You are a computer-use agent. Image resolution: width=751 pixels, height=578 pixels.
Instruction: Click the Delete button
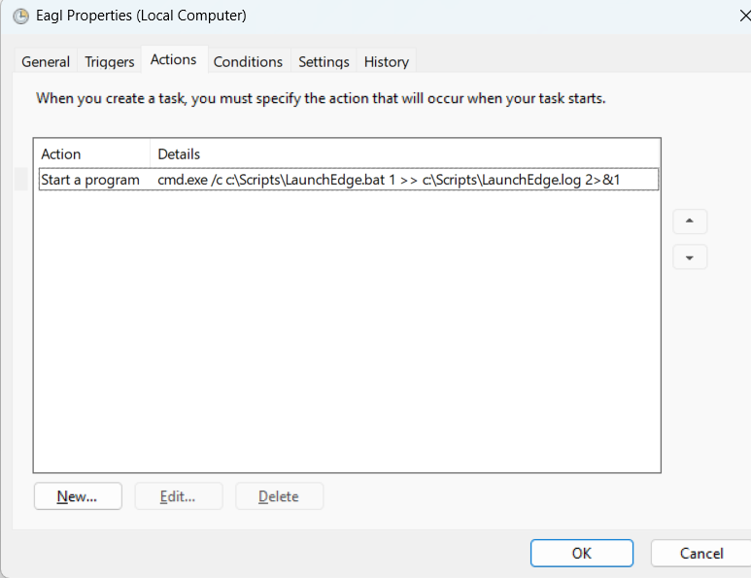click(279, 496)
